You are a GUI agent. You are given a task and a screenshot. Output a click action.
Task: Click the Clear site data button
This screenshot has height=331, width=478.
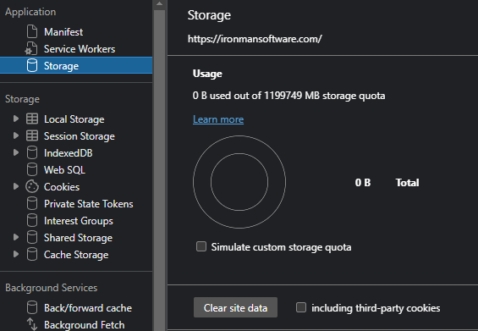(x=235, y=308)
